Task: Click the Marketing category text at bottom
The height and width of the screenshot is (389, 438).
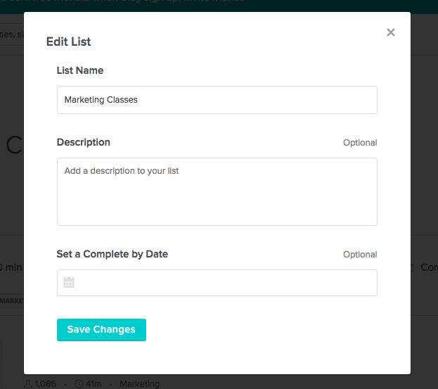Action: [139, 384]
